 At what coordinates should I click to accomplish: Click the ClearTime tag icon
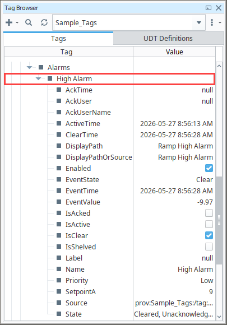coord(59,134)
